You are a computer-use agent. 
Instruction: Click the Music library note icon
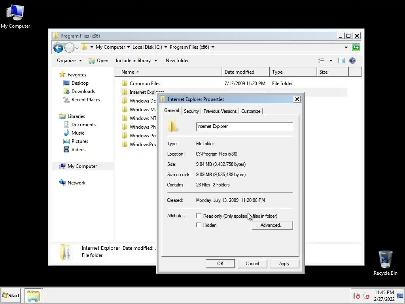66,133
